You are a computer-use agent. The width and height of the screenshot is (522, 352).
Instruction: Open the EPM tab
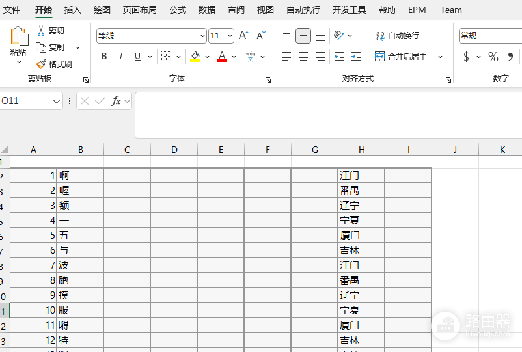tap(417, 10)
